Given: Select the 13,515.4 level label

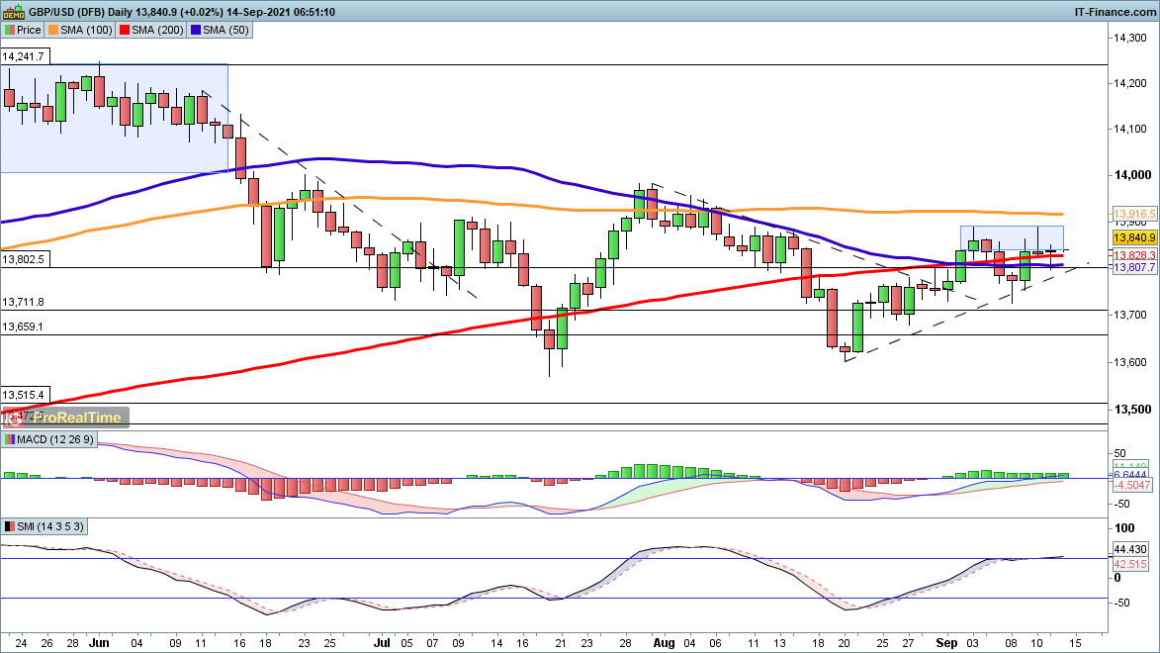Looking at the screenshot, I should 24,394.
